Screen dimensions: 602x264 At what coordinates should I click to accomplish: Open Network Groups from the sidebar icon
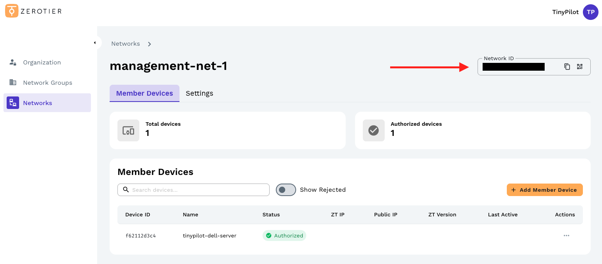pyautogui.click(x=12, y=82)
